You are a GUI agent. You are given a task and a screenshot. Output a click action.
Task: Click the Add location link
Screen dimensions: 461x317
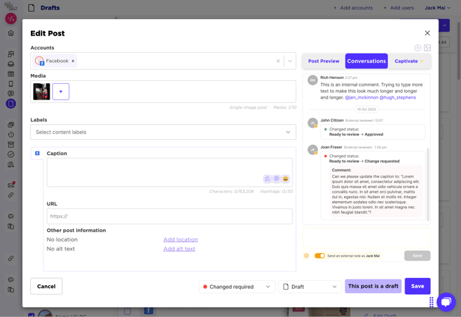pos(180,239)
